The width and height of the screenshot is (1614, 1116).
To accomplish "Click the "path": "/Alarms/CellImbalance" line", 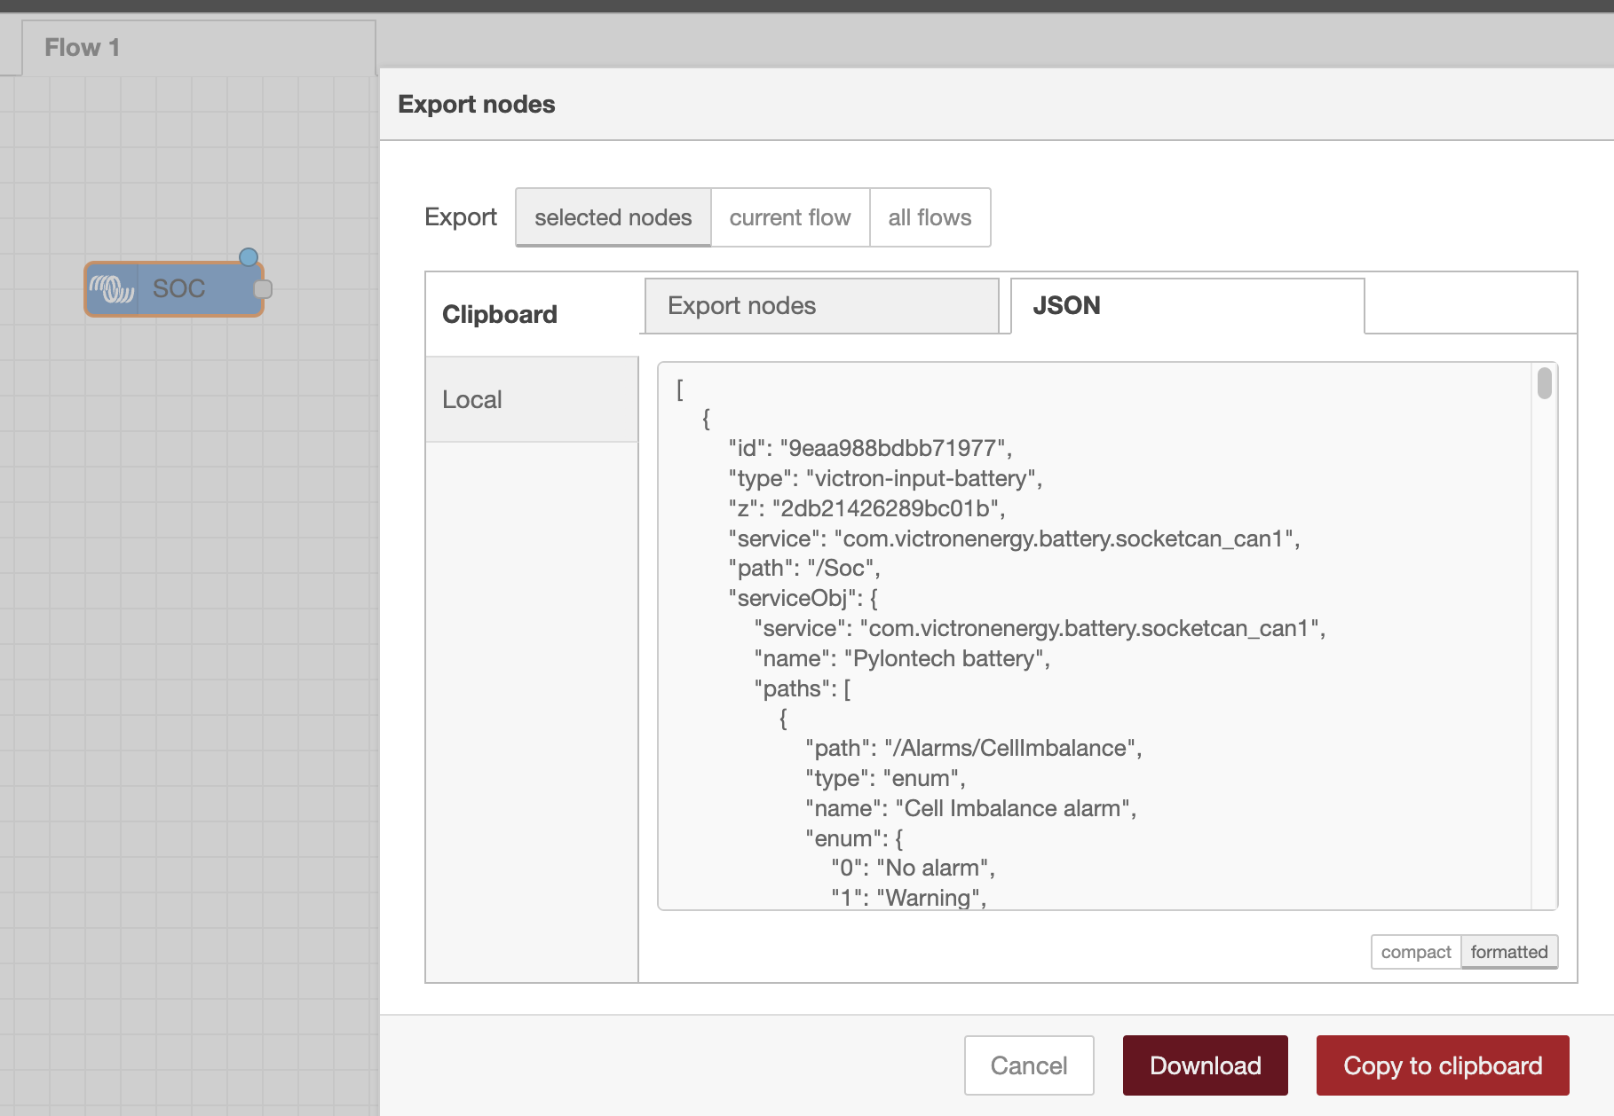I will click(x=974, y=748).
